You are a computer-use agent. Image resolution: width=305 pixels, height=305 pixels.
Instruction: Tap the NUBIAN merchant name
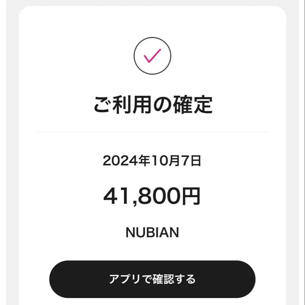coord(152,233)
